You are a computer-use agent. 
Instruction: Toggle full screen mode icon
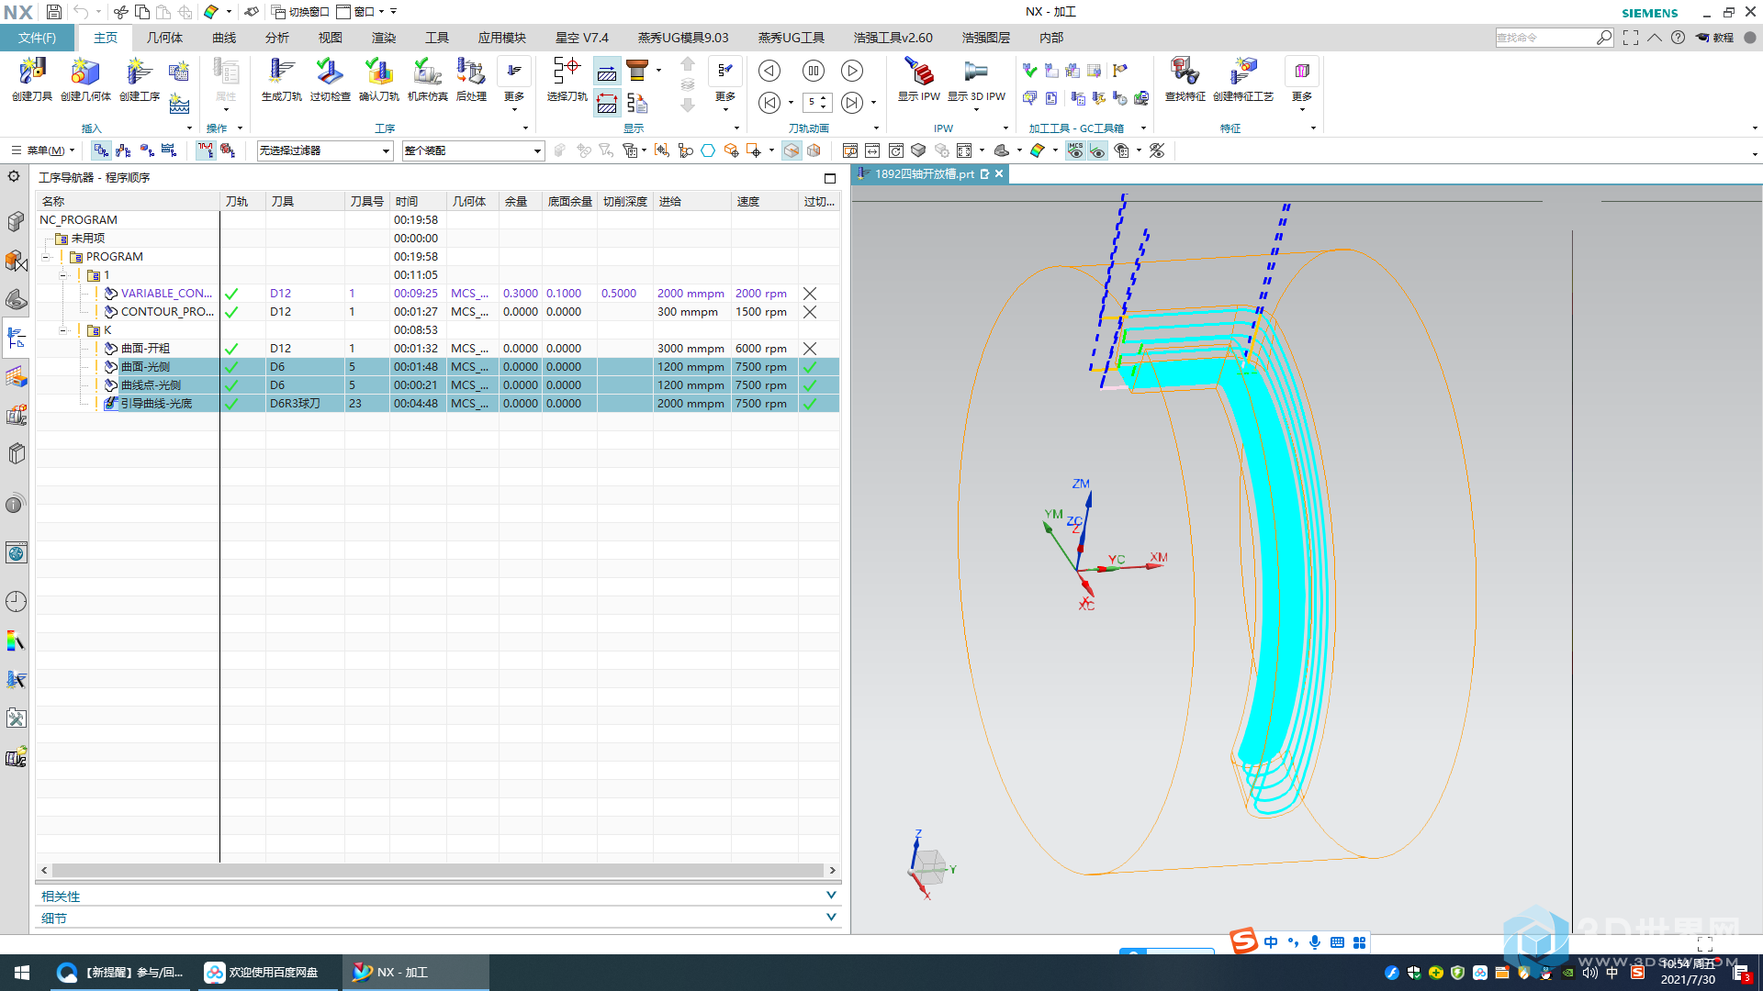click(1630, 38)
